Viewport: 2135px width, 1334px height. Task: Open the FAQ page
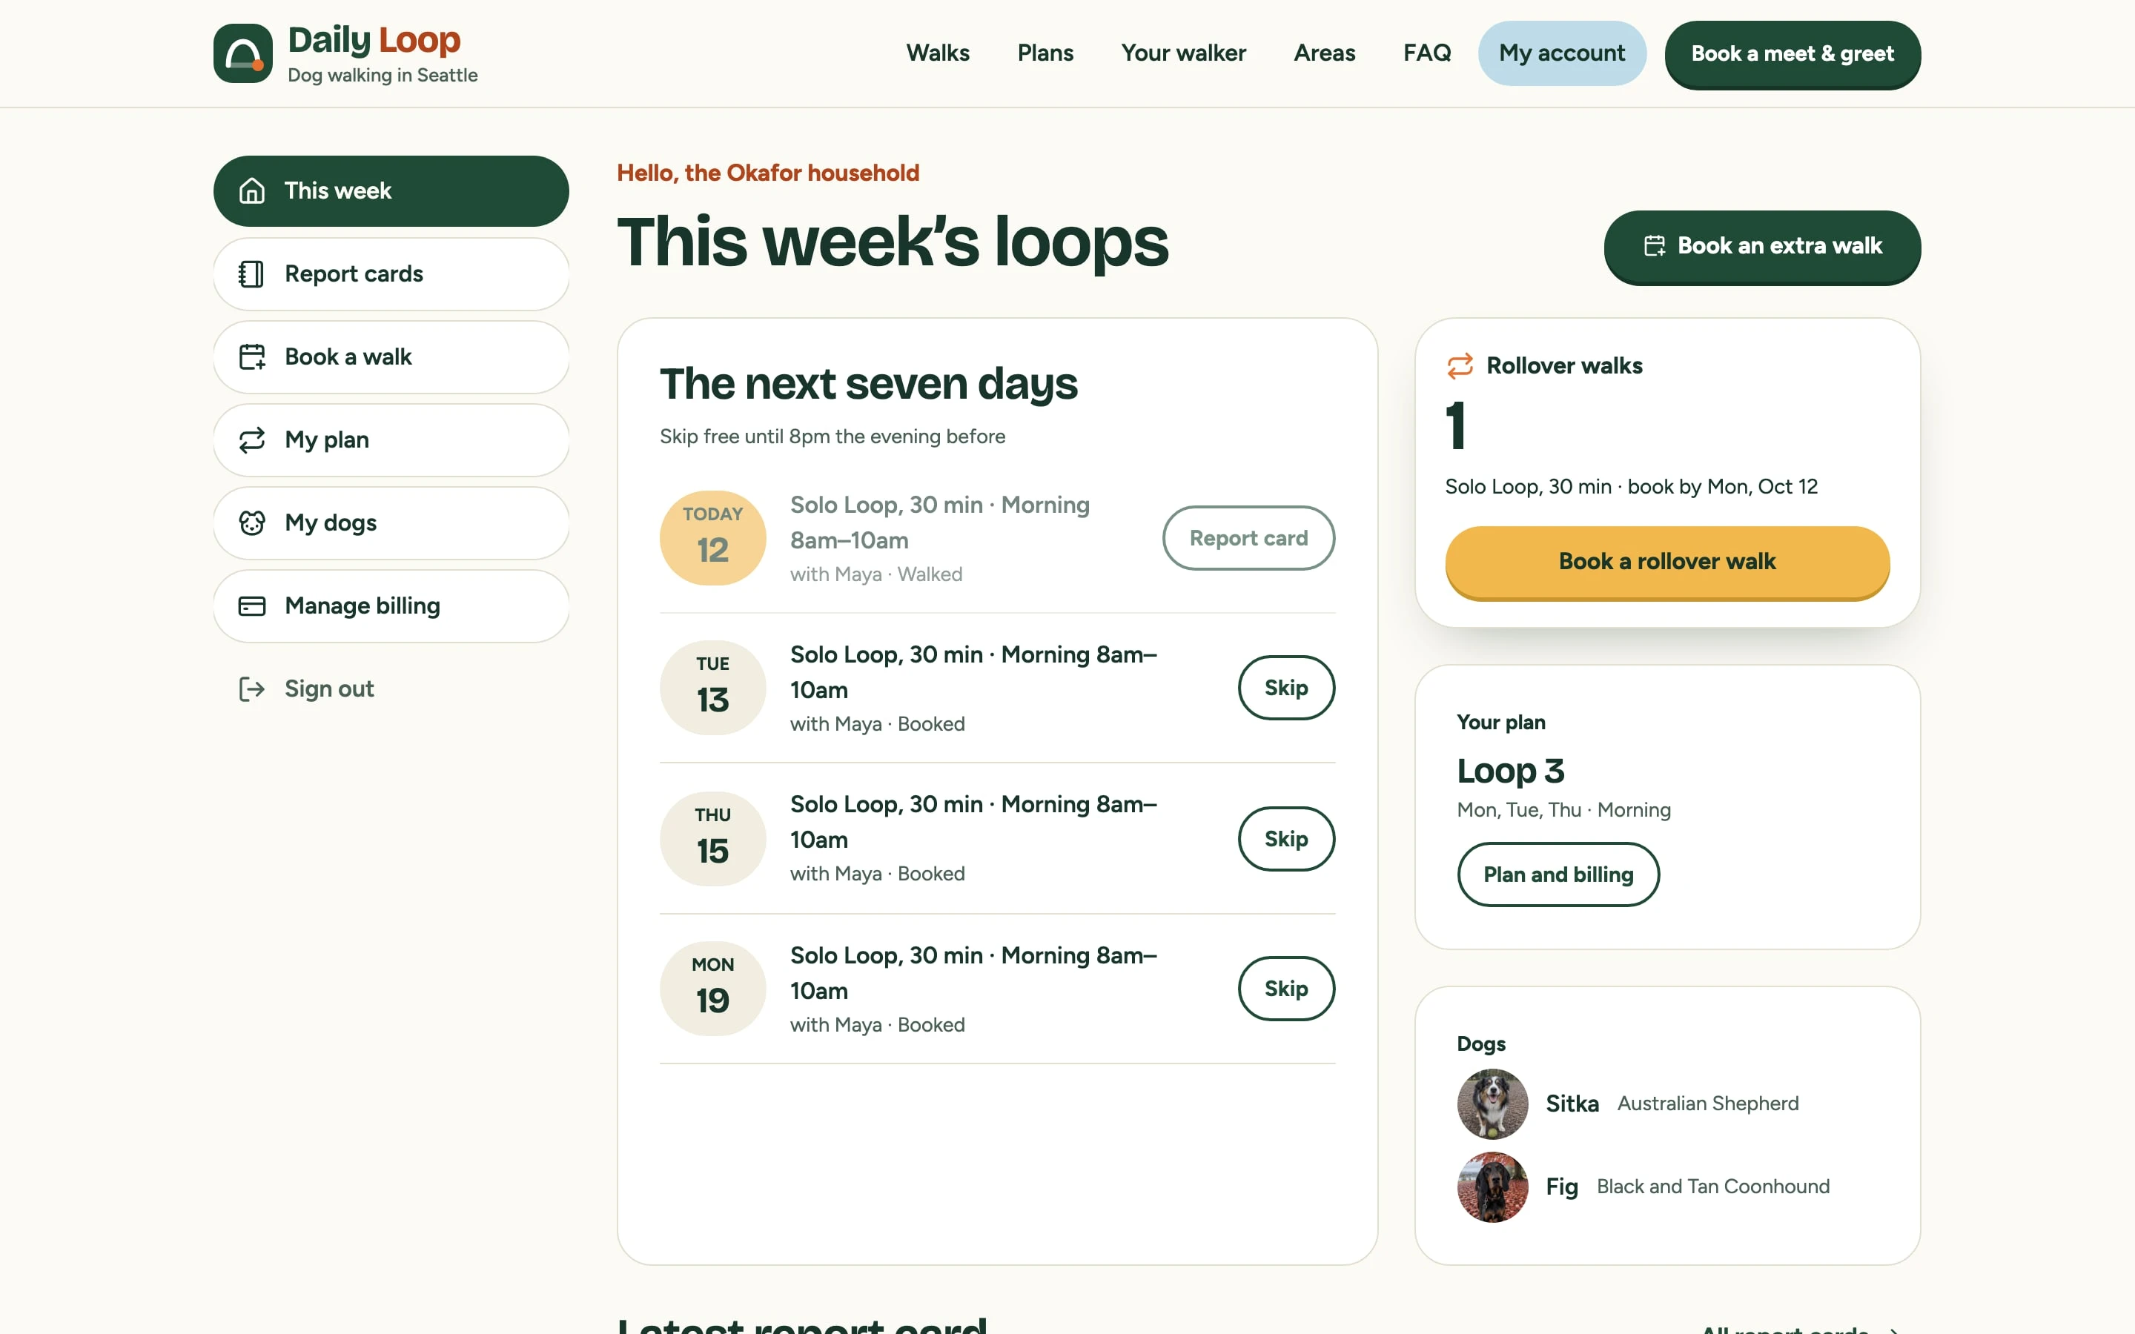click(1426, 53)
